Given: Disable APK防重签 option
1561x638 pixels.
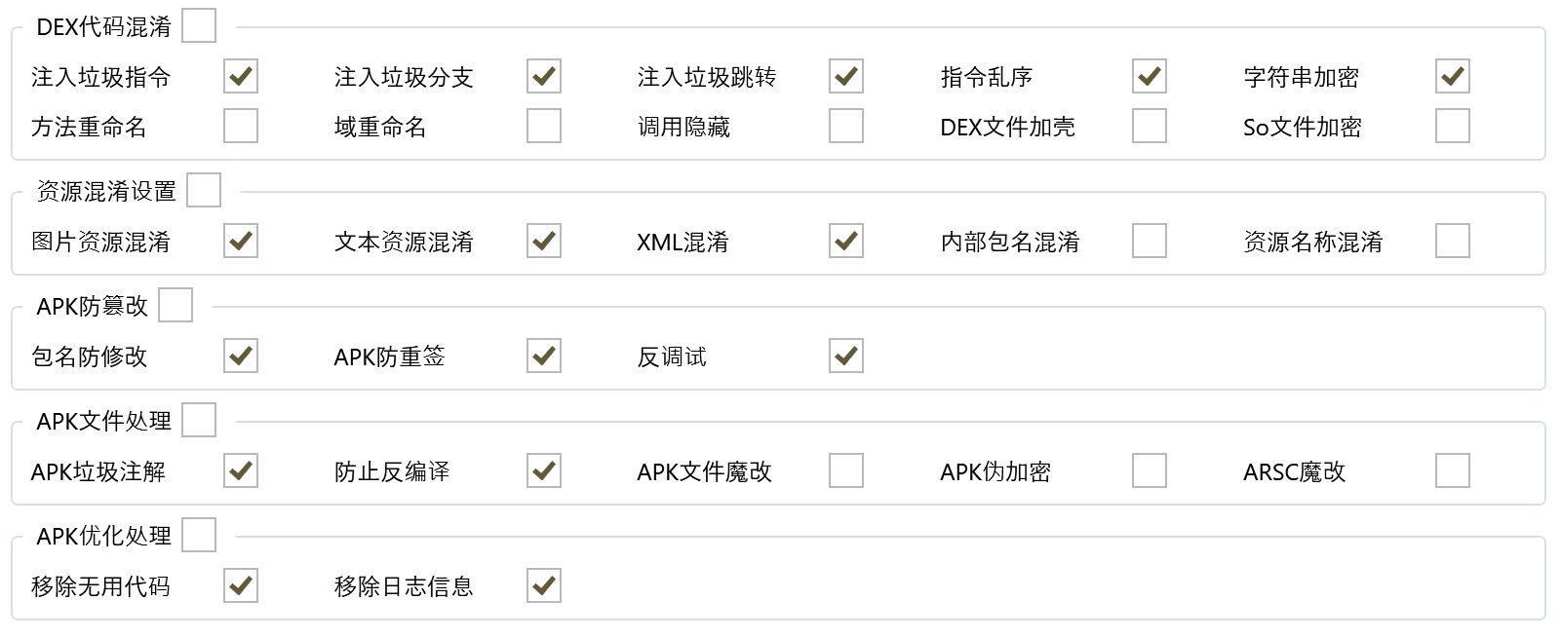Looking at the screenshot, I should 544,356.
